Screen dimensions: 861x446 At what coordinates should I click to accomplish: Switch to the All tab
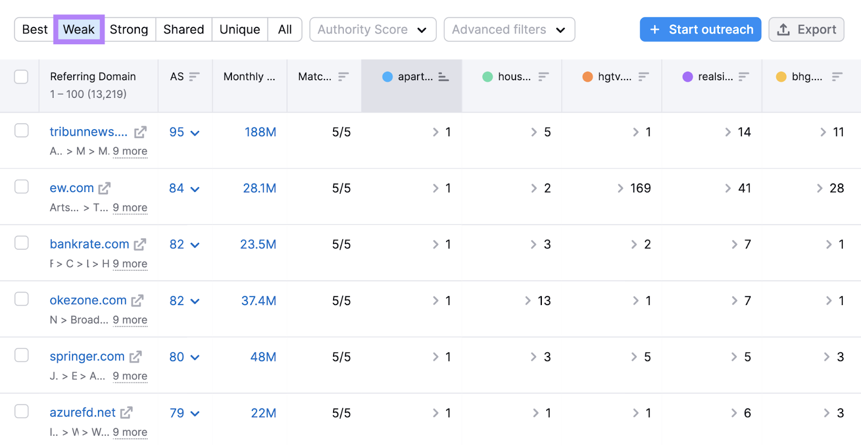pyautogui.click(x=285, y=30)
